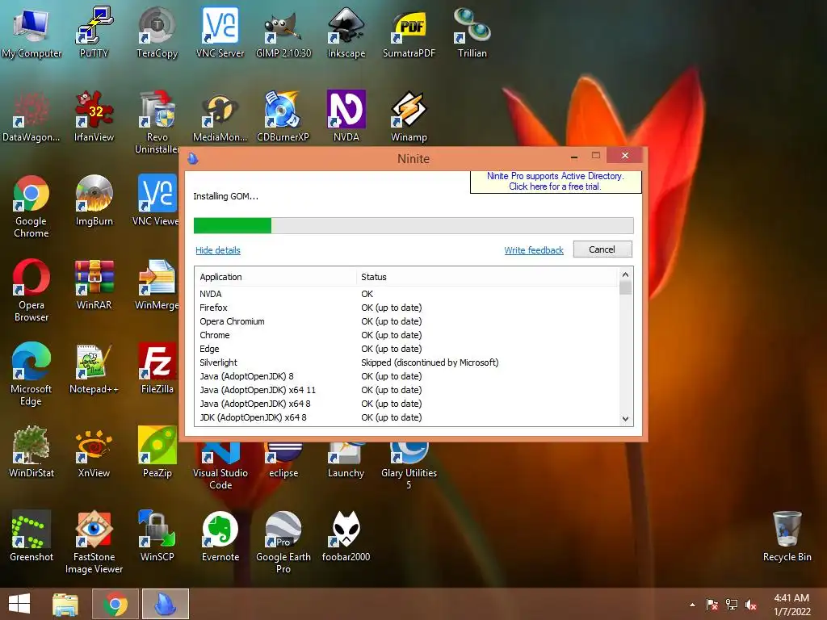Select the FileZilla desktop icon
Image resolution: width=827 pixels, height=620 pixels.
(157, 368)
